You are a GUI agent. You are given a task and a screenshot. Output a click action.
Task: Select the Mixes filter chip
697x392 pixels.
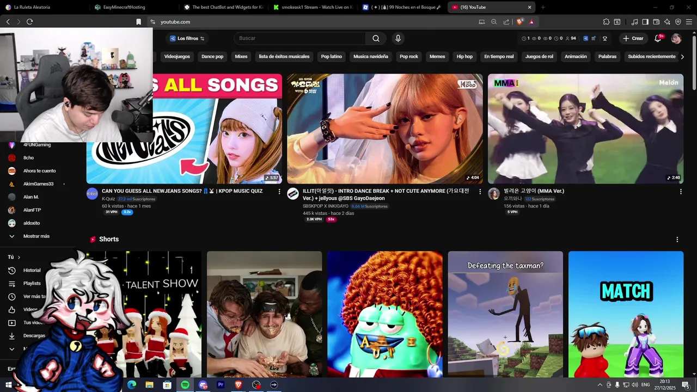click(241, 57)
